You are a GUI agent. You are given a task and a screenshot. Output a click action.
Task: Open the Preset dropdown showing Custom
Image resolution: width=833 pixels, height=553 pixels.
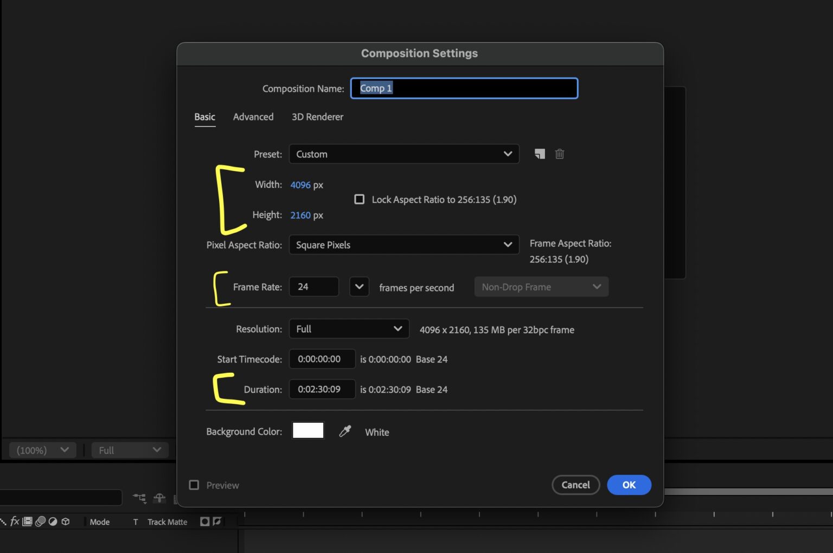point(404,154)
